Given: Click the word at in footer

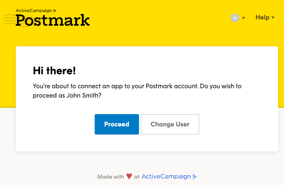Looking at the screenshot, I should click(x=137, y=177).
